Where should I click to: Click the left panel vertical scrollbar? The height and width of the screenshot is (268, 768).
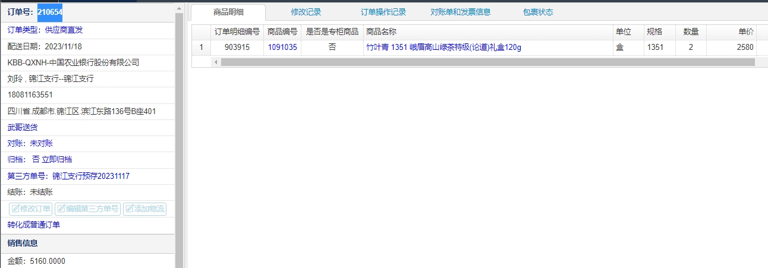point(180,140)
